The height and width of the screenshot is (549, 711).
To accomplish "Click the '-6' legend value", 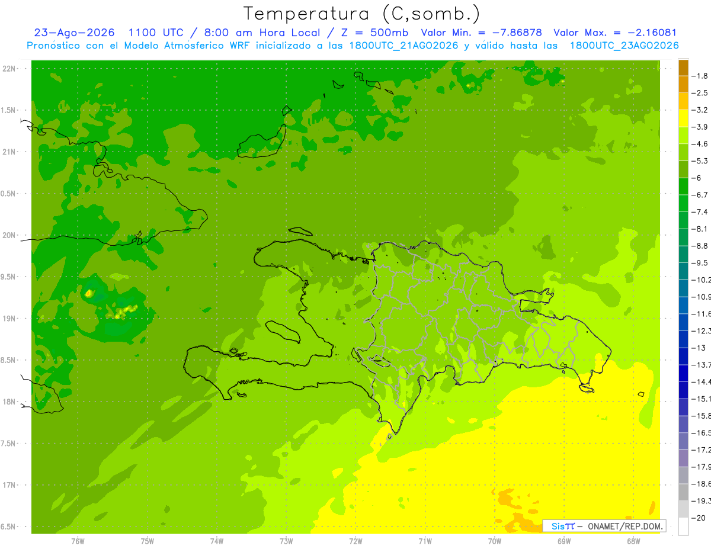I will click(x=697, y=178).
